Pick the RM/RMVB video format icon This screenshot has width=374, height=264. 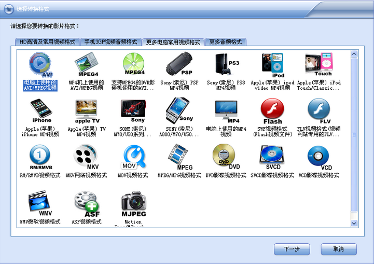(x=40, y=157)
